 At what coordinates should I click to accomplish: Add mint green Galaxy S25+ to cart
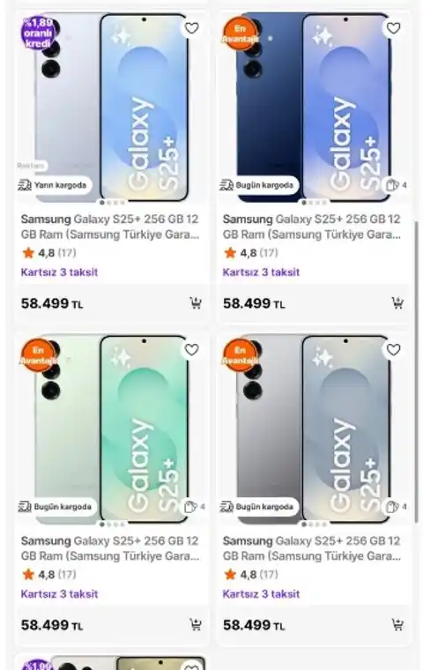(x=196, y=625)
